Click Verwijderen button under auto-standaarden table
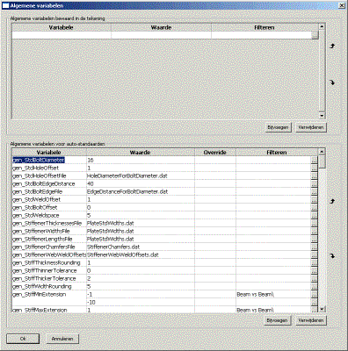This screenshot has height=351, width=348. click(x=311, y=320)
